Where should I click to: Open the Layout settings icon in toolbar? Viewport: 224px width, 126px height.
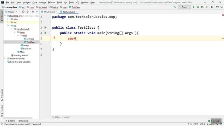[217, 7]
